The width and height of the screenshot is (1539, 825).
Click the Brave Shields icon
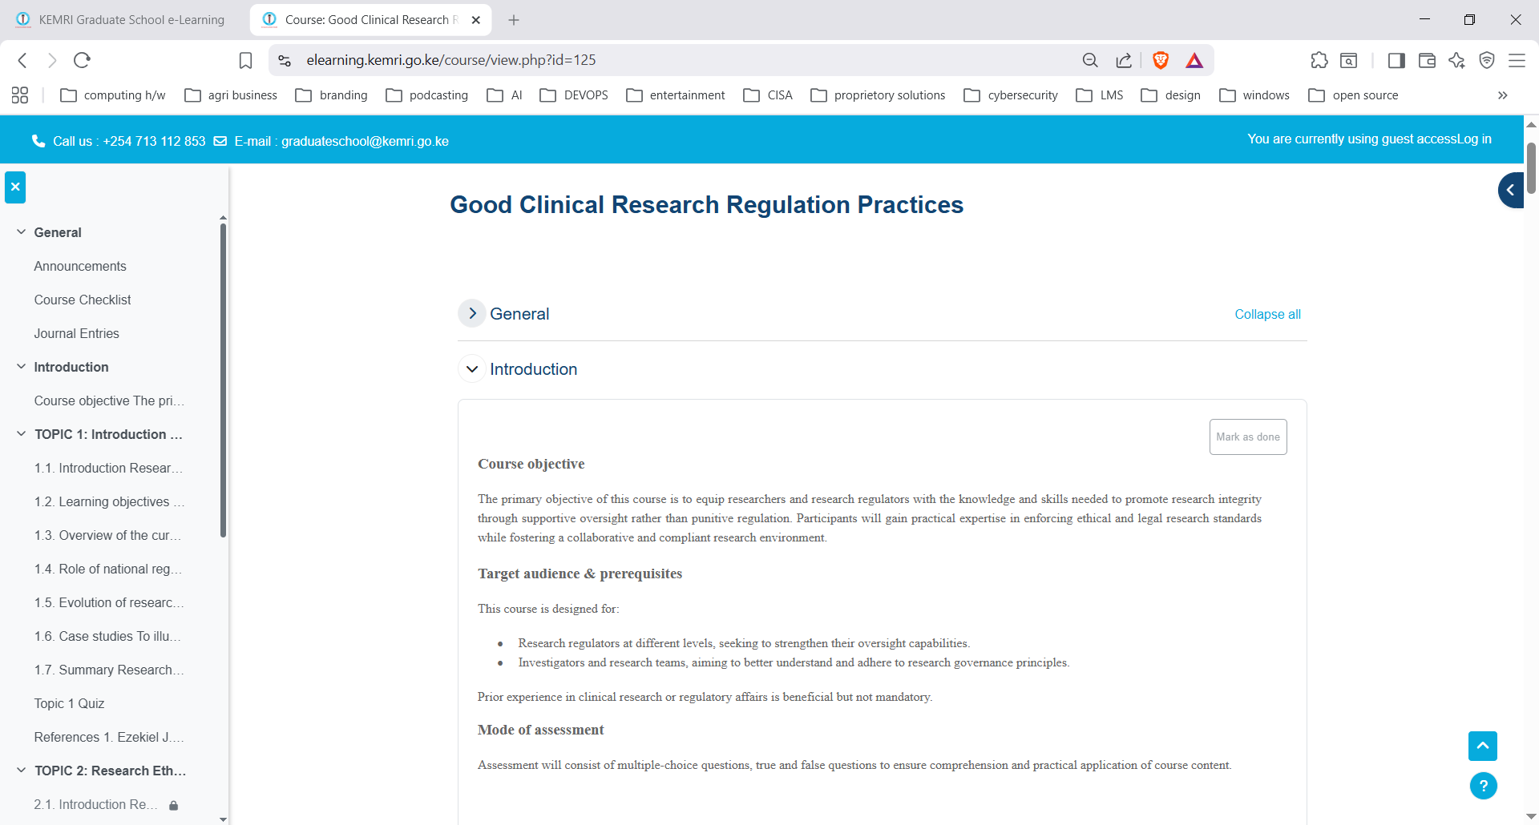[1161, 60]
